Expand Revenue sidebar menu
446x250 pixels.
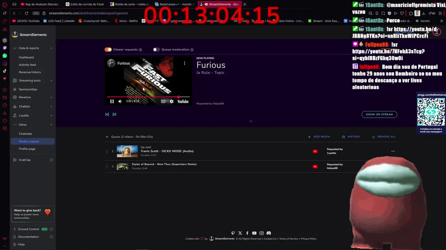pyautogui.click(x=32, y=97)
